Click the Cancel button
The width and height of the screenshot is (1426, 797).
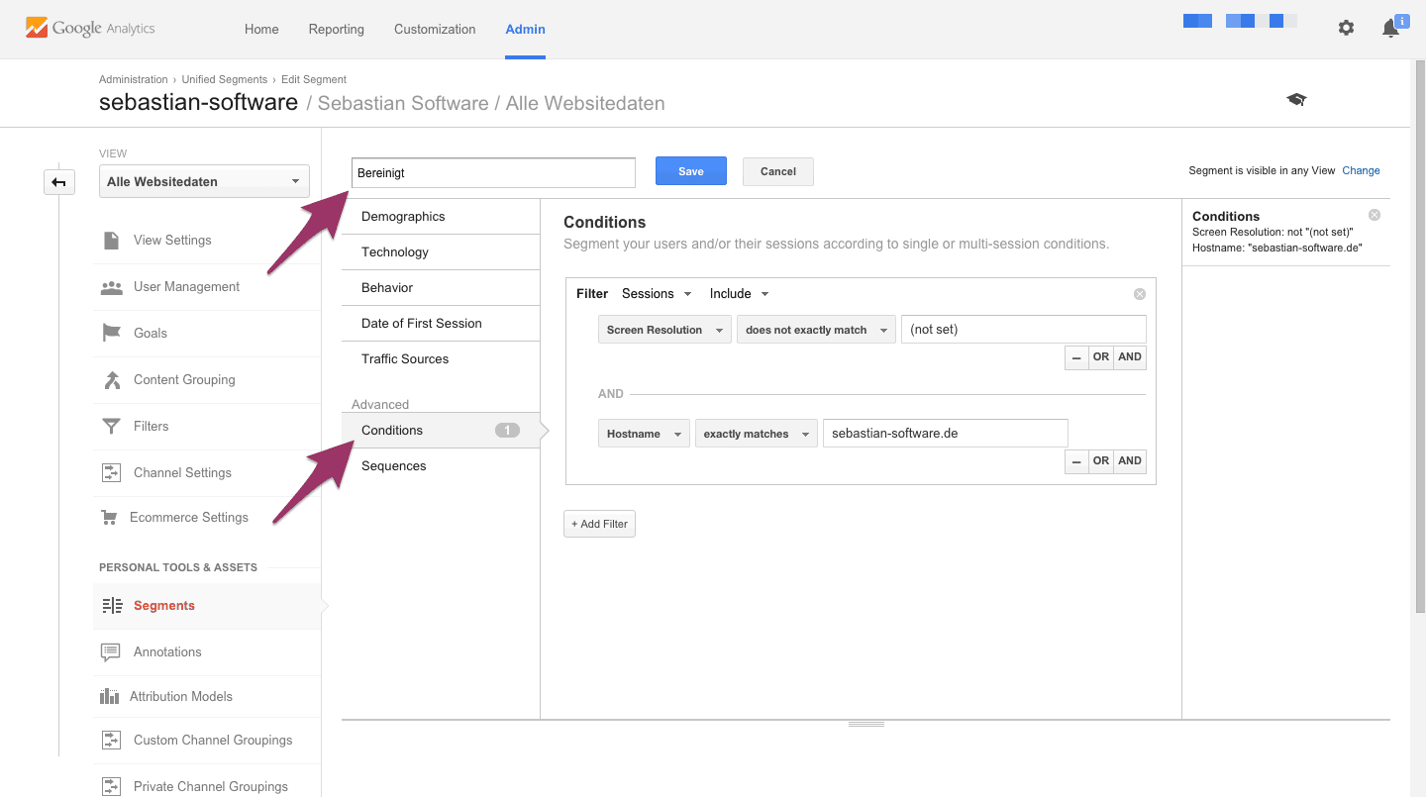pyautogui.click(x=778, y=171)
